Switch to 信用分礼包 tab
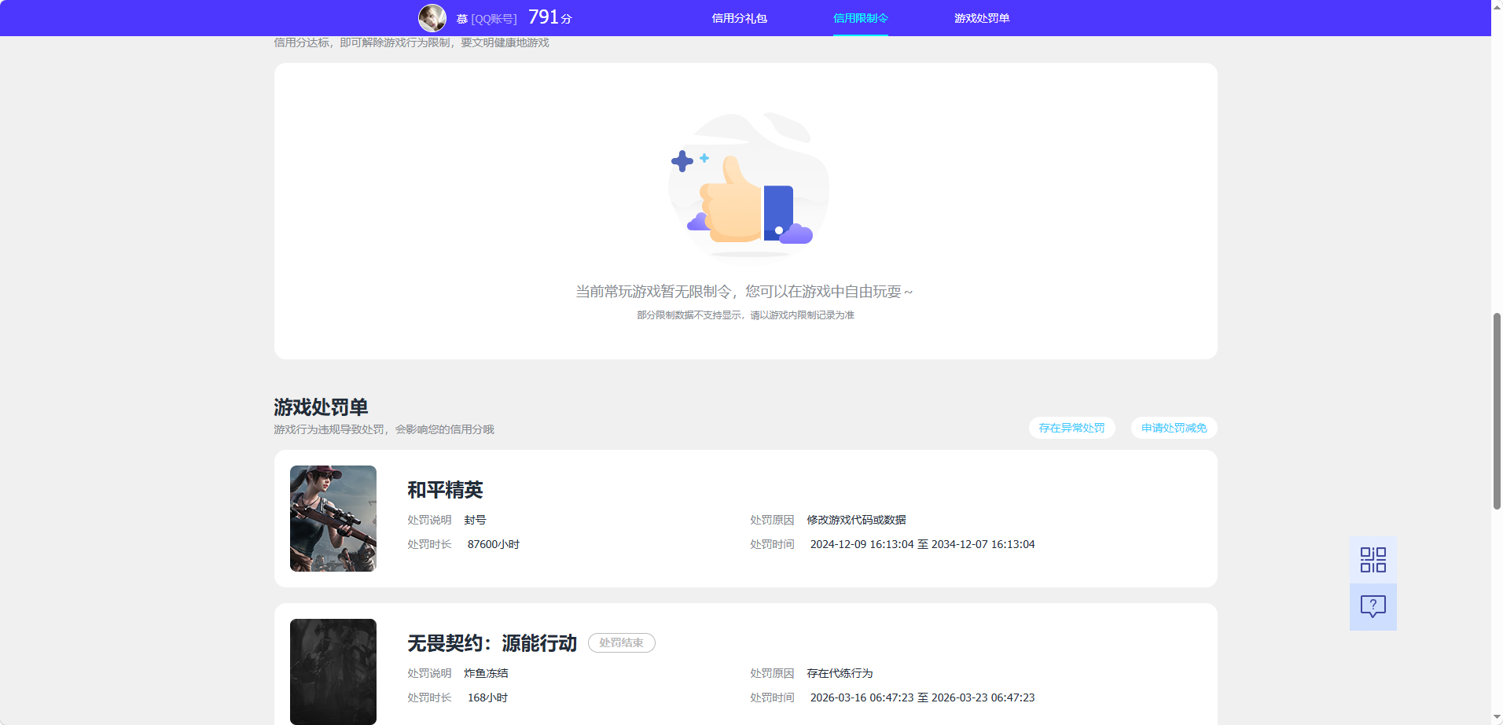 click(x=739, y=18)
